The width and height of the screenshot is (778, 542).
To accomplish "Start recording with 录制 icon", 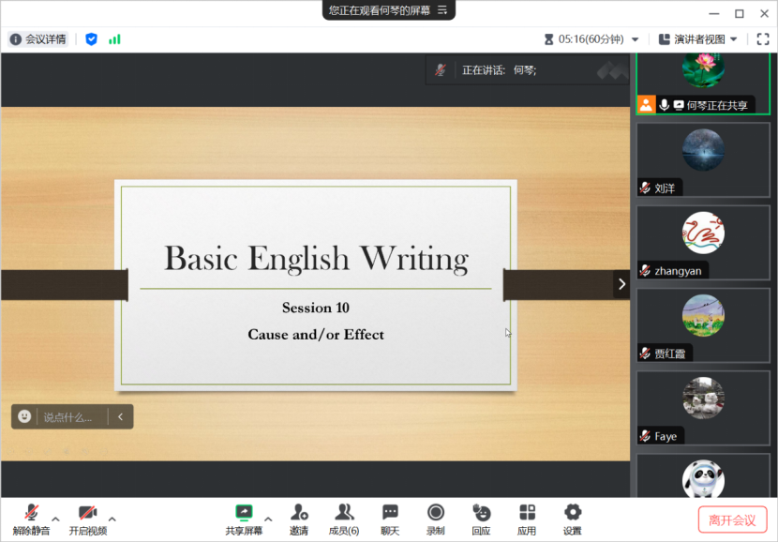I will [x=436, y=513].
